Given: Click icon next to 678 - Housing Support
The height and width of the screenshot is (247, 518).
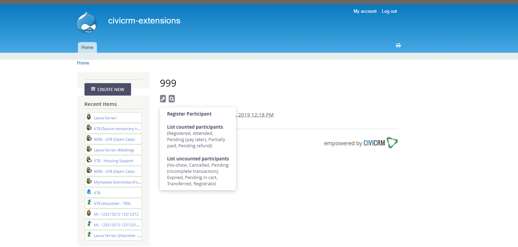Looking at the screenshot, I should 89,160.
